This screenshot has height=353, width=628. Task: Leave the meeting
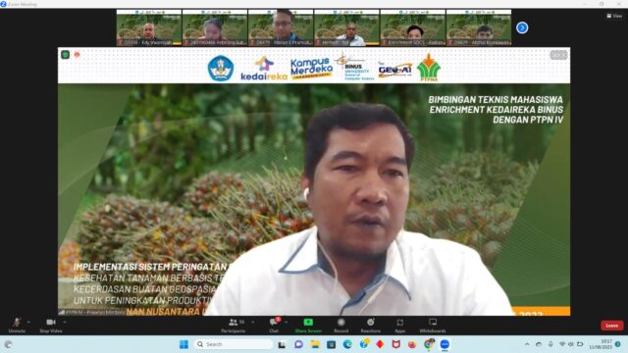(611, 326)
